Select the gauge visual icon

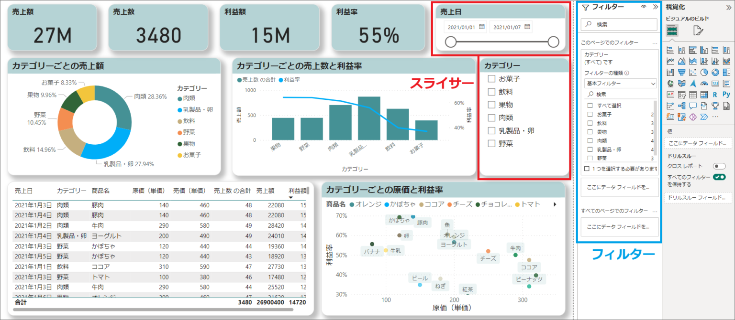point(704,83)
